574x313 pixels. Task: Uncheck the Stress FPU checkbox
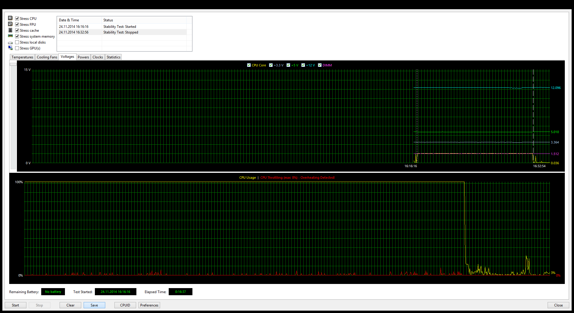[x=17, y=24]
